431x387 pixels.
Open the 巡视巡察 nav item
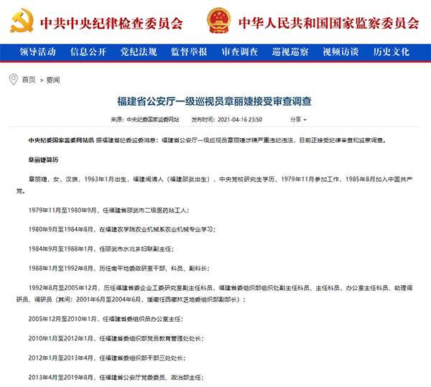tap(290, 52)
